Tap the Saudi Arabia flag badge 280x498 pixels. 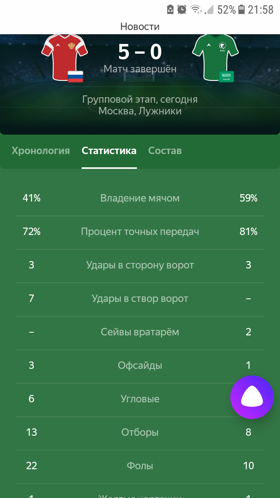pyautogui.click(x=226, y=77)
